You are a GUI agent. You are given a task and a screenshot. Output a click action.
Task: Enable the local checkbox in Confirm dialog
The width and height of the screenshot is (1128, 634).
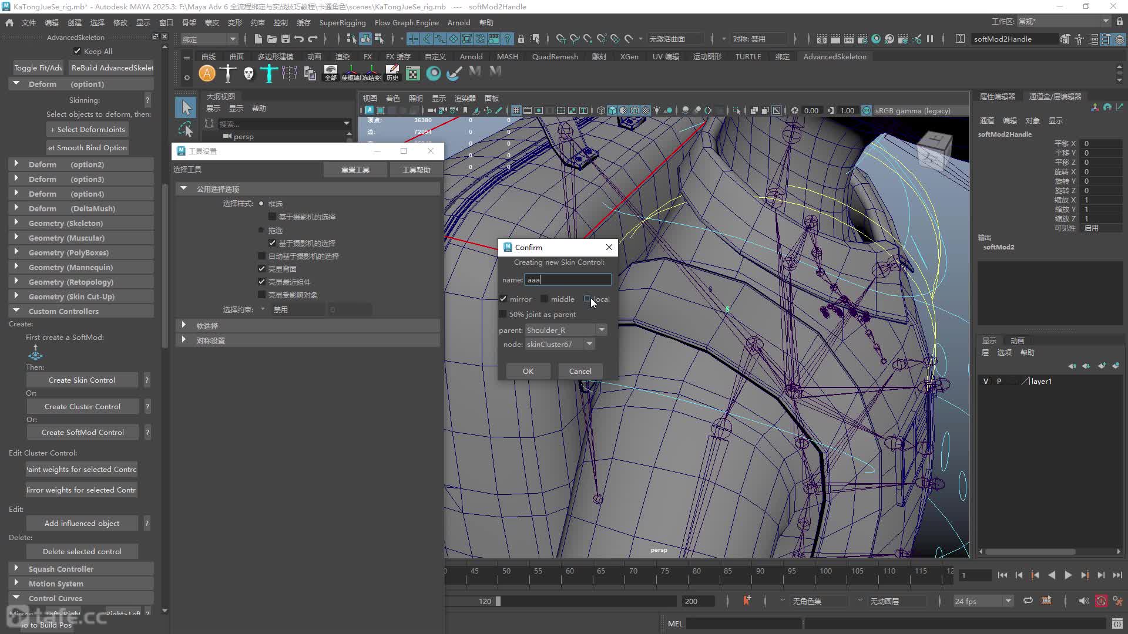coord(587,299)
